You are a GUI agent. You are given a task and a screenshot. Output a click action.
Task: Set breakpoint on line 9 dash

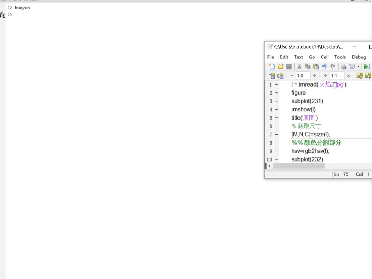pos(277,151)
